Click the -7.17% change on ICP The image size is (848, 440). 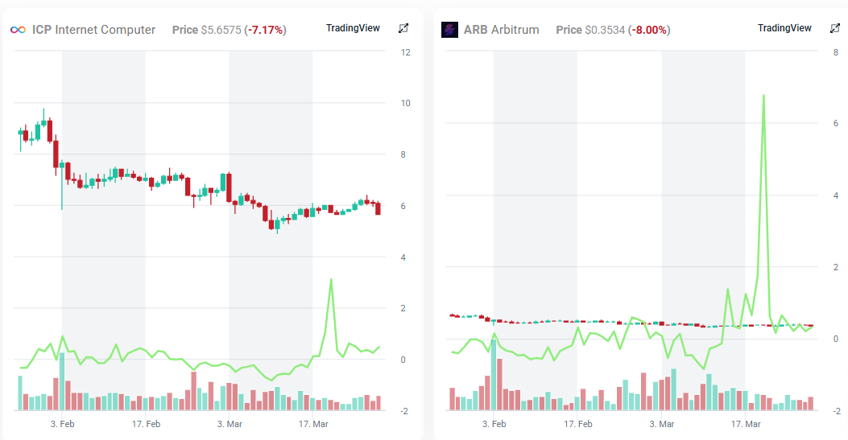[266, 31]
